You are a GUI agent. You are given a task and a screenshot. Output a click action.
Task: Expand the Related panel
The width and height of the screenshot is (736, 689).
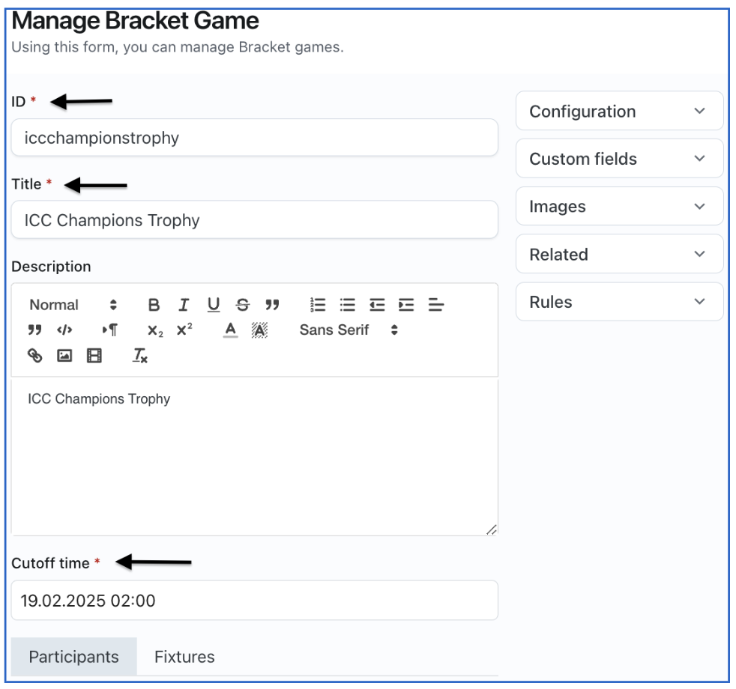[x=619, y=254]
